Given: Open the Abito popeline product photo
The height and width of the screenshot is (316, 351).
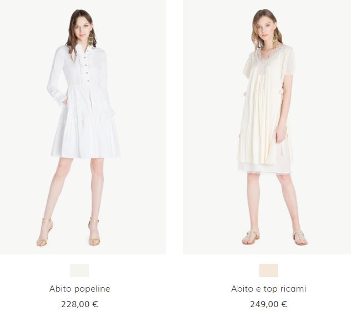Looking at the screenshot, I should 83,127.
